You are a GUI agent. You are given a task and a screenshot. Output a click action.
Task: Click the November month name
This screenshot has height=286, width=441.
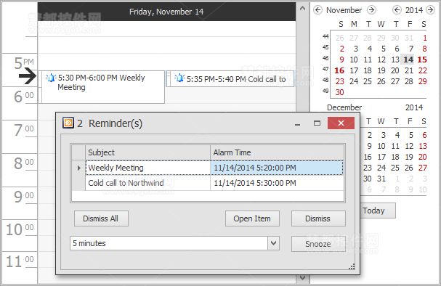point(344,10)
